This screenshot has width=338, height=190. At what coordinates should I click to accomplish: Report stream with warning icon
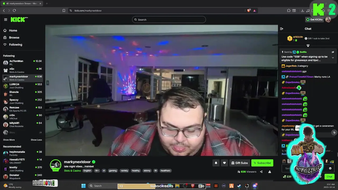coord(270,172)
